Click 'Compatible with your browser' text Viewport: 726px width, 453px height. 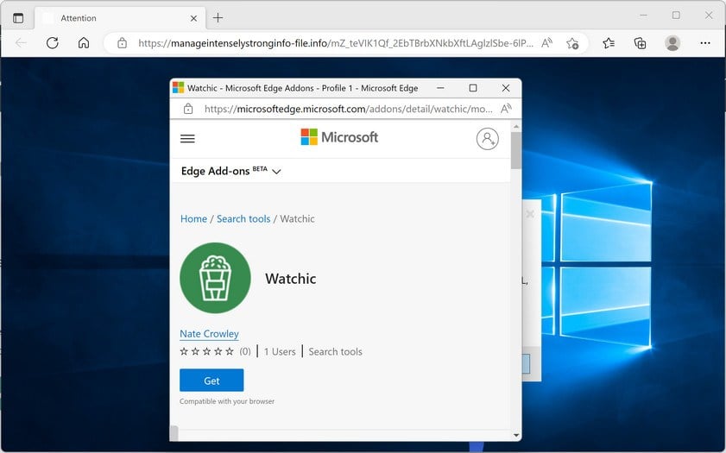click(x=227, y=401)
